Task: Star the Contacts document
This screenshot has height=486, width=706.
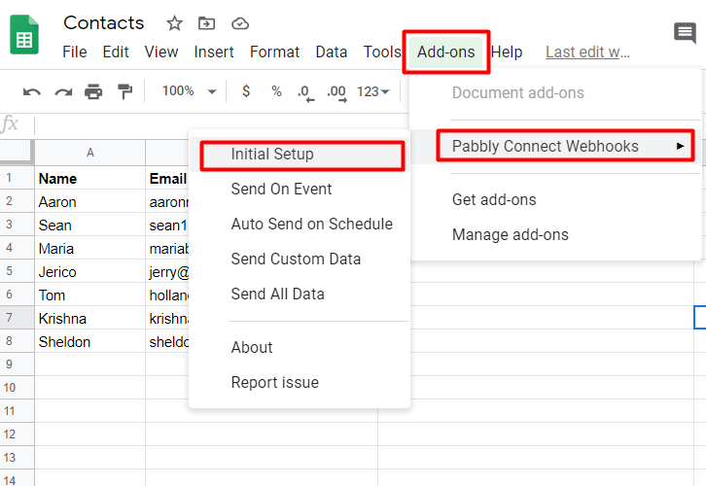Action: [x=174, y=23]
